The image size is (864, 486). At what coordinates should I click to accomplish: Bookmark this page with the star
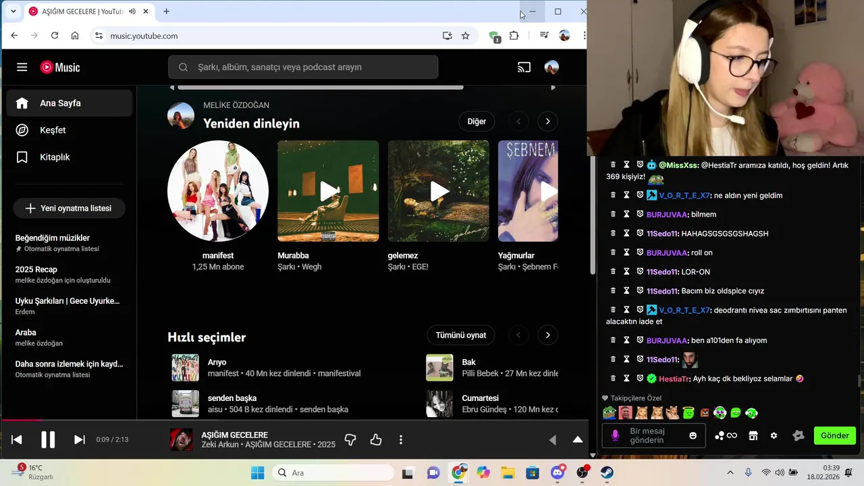pyautogui.click(x=466, y=36)
